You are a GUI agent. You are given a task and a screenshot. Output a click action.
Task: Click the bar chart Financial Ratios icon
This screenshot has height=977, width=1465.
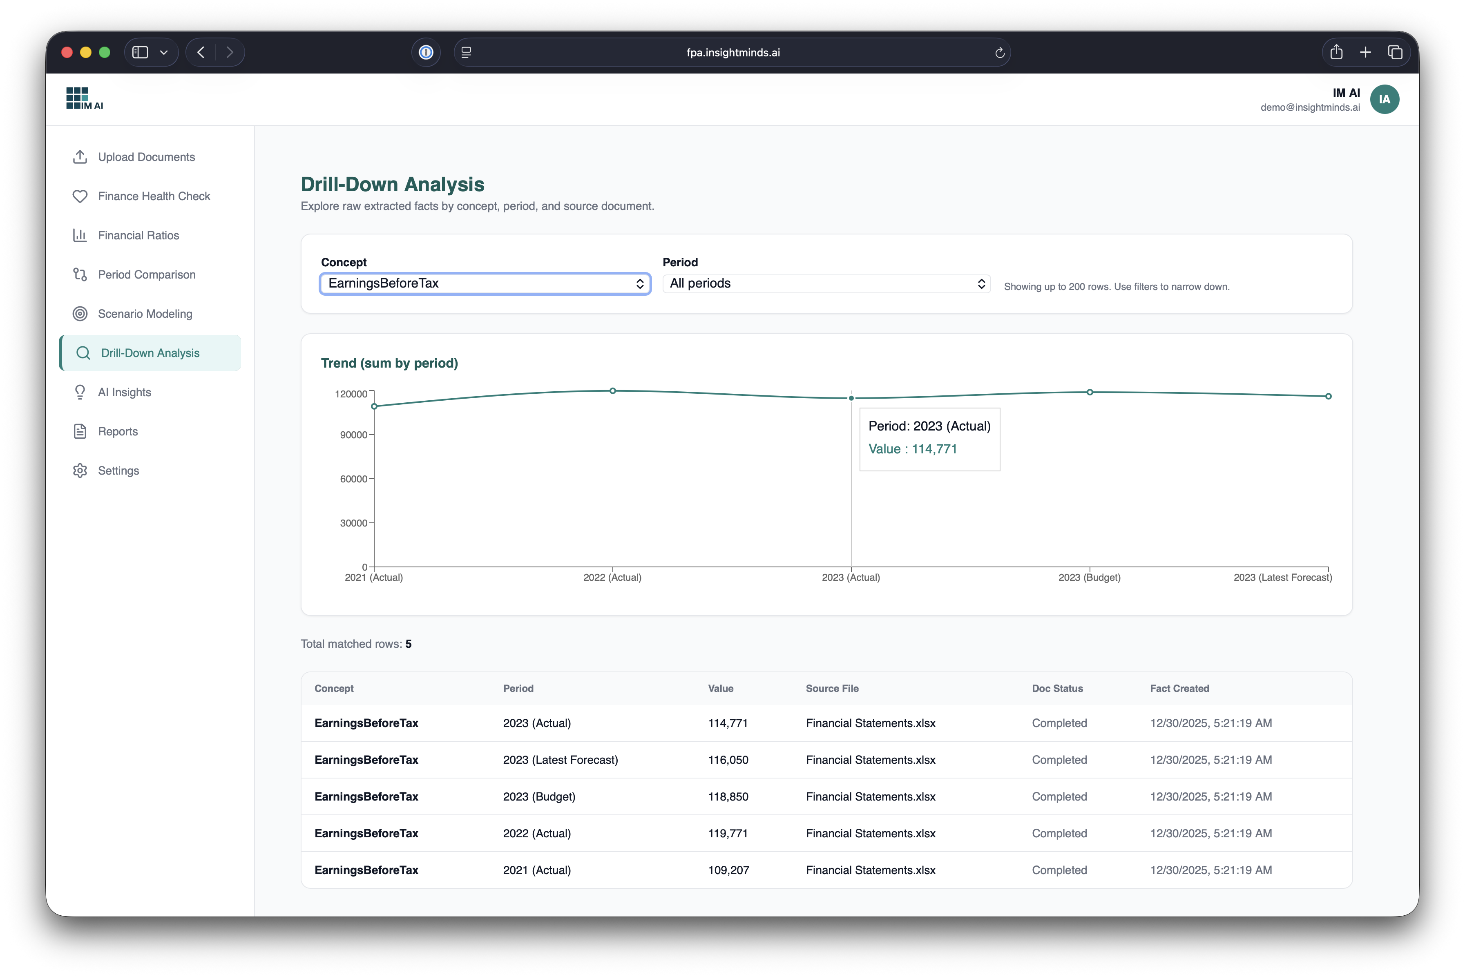(80, 236)
